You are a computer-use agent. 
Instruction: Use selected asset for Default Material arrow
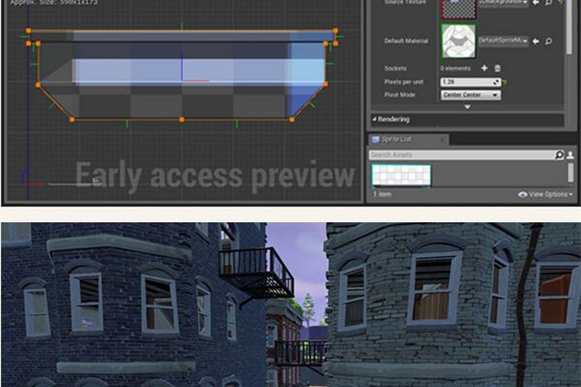(x=535, y=41)
